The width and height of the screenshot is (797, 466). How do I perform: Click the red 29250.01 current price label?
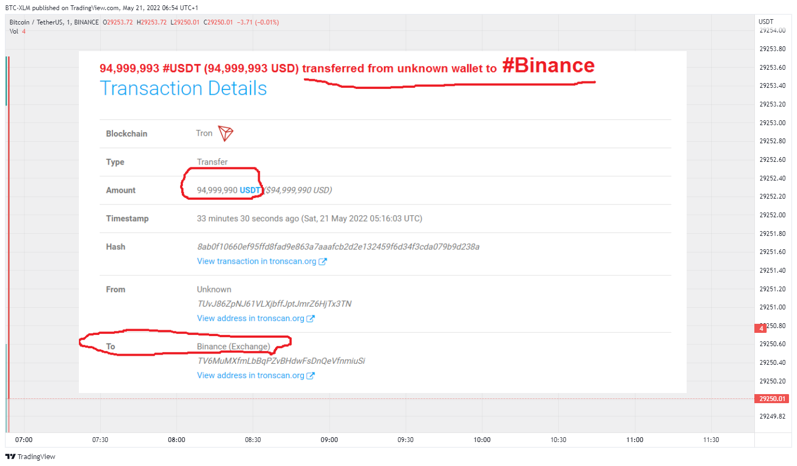[x=772, y=399]
